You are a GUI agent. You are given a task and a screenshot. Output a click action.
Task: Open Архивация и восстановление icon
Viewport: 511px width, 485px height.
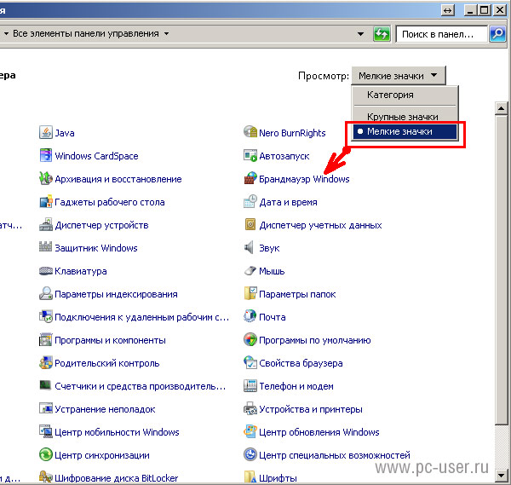(46, 179)
